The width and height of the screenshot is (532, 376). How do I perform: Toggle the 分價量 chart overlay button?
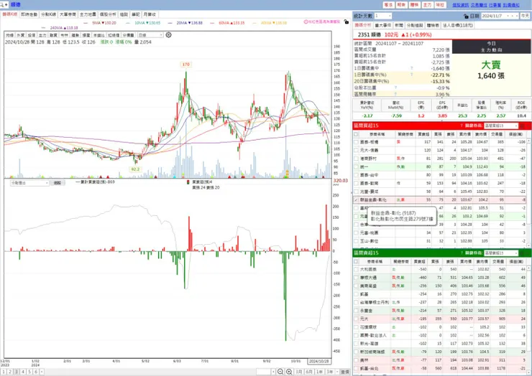[128, 35]
